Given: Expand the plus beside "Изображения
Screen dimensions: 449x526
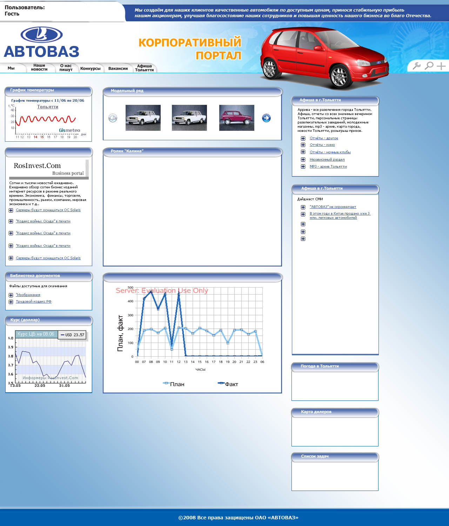Looking at the screenshot, I should pos(11,295).
